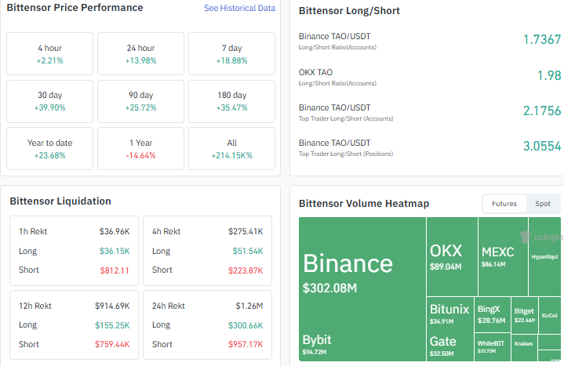Click the 3.0554 ratio value
This screenshot has width=564, height=366.
click(x=542, y=146)
